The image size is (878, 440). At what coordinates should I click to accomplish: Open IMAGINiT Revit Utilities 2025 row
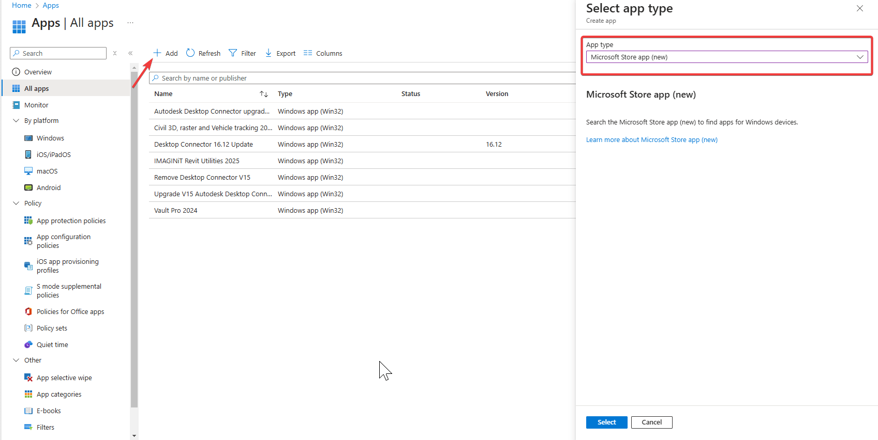tap(362, 161)
